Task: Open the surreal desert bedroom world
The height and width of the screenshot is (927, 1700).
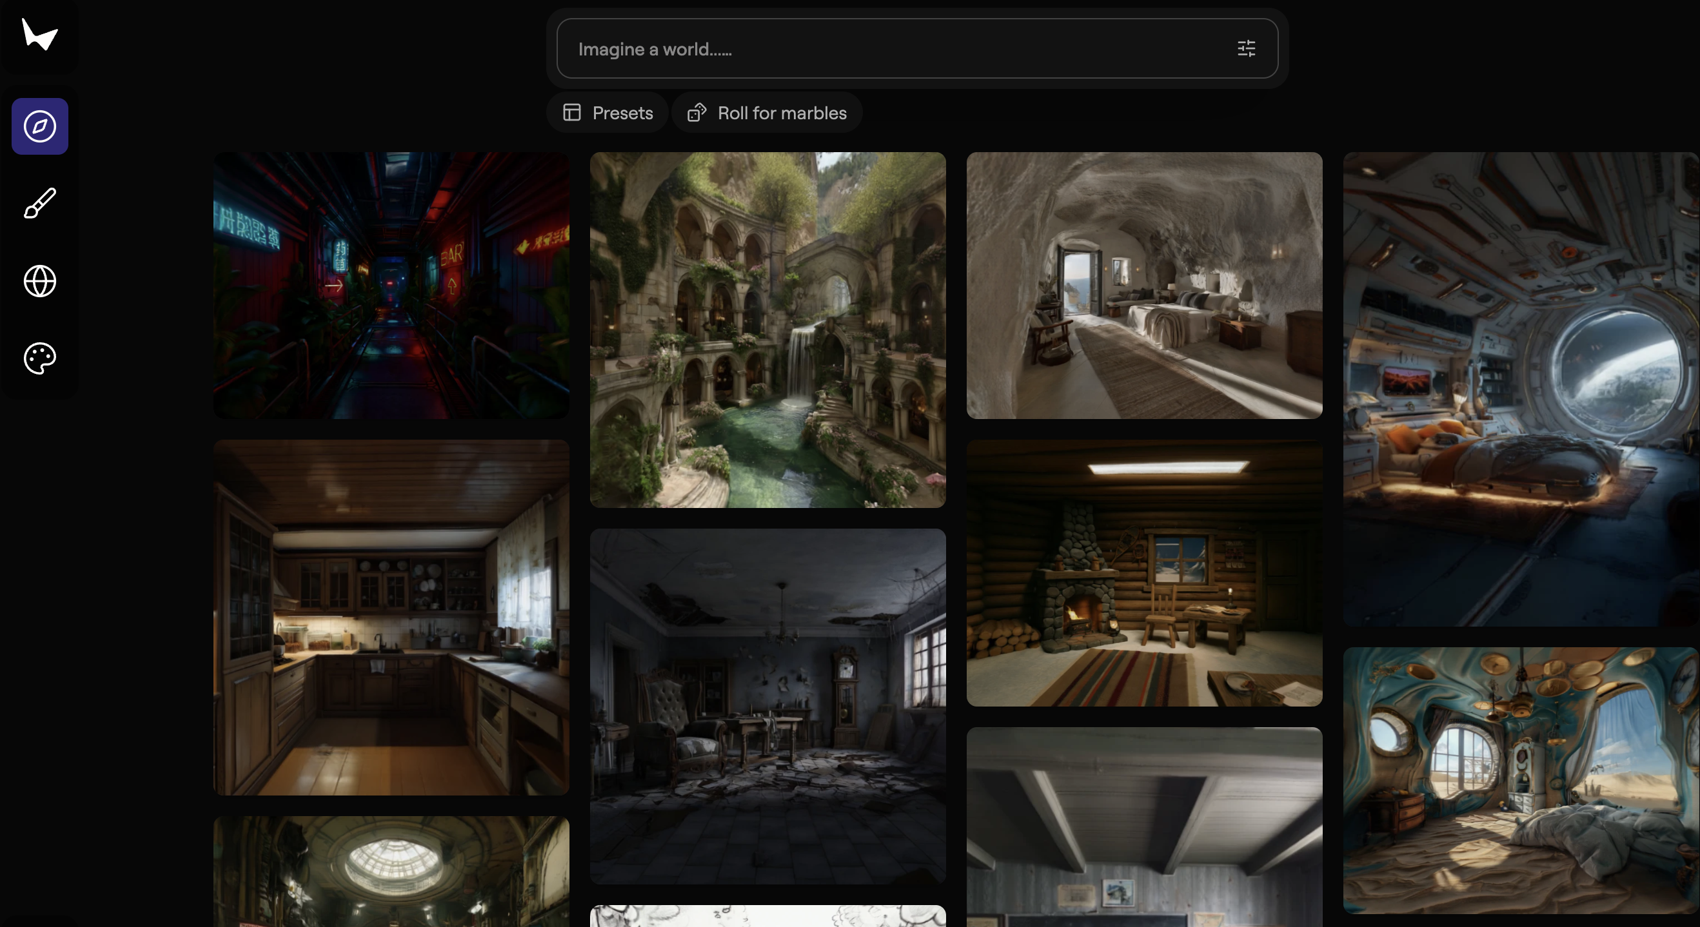Action: 1521,780
